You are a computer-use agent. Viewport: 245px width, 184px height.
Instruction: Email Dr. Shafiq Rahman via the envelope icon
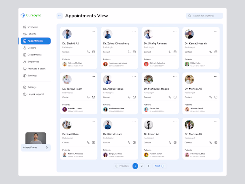[x=175, y=52]
